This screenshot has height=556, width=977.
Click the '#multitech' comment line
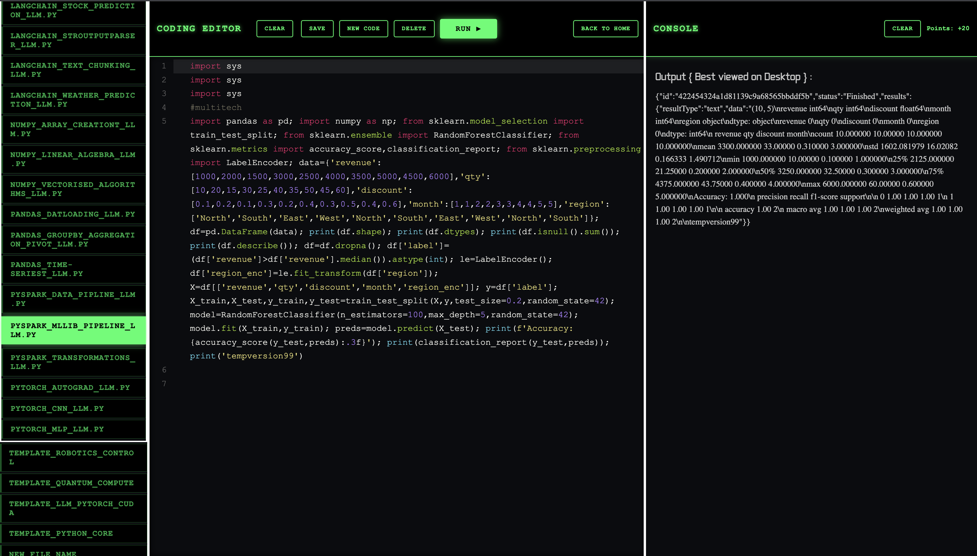click(x=216, y=108)
